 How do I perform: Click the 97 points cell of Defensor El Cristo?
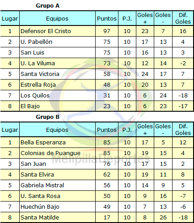tap(107, 31)
